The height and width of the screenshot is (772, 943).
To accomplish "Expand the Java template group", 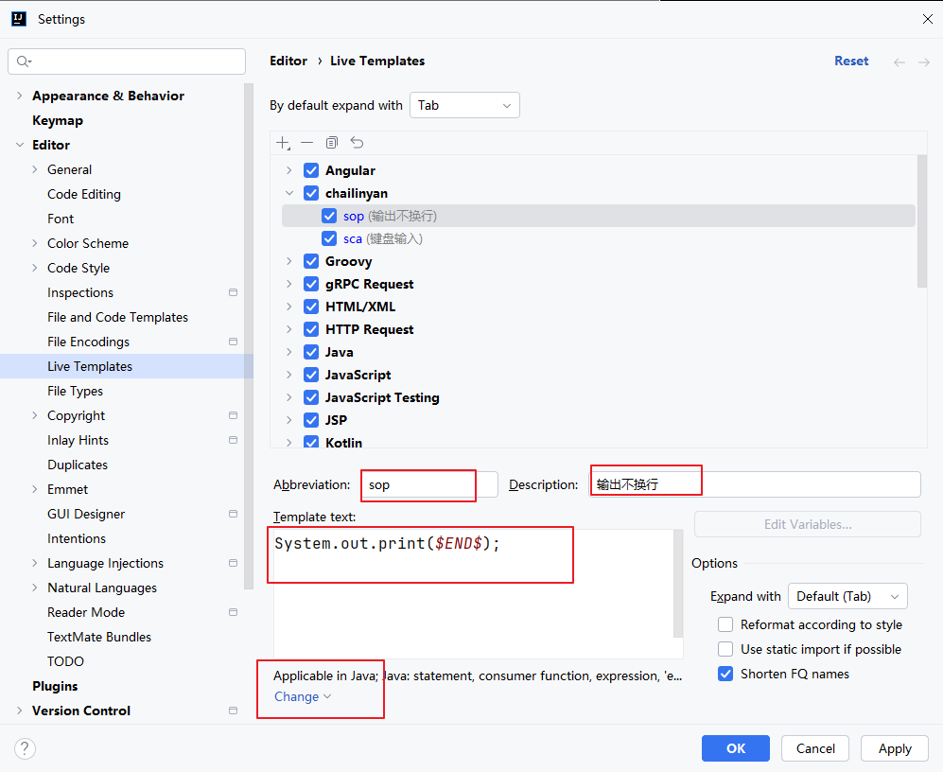I will pos(289,352).
